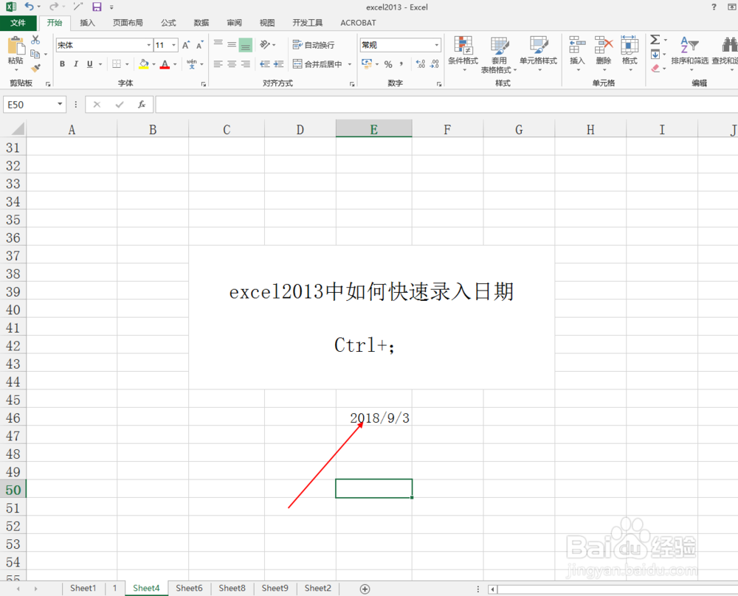Click the Undo arrow in quick access toolbar
The image size is (738, 596).
point(30,7)
